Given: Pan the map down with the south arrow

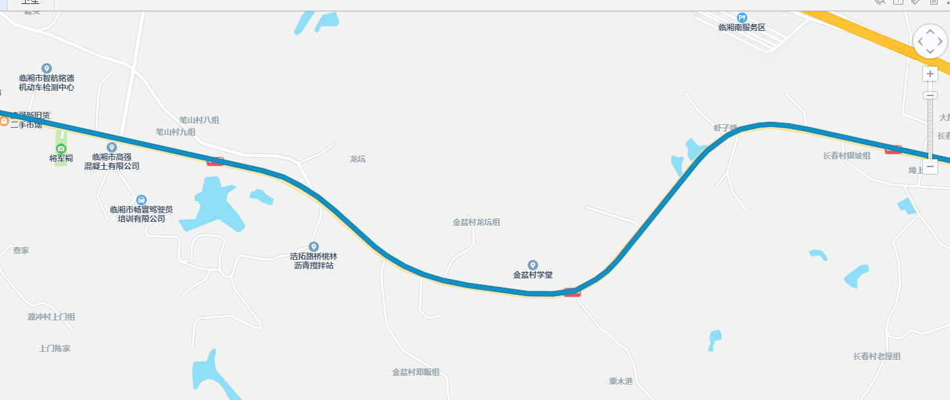Looking at the screenshot, I should pos(930,52).
